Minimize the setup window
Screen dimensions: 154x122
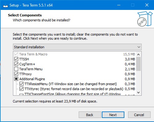pos(119,5)
